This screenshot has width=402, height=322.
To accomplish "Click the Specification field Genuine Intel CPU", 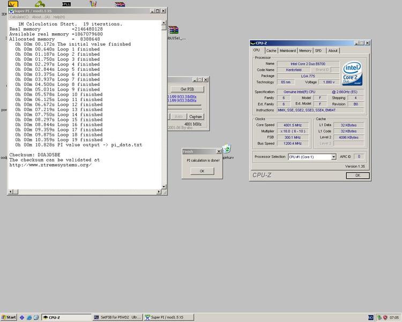I will pyautogui.click(x=321, y=92).
